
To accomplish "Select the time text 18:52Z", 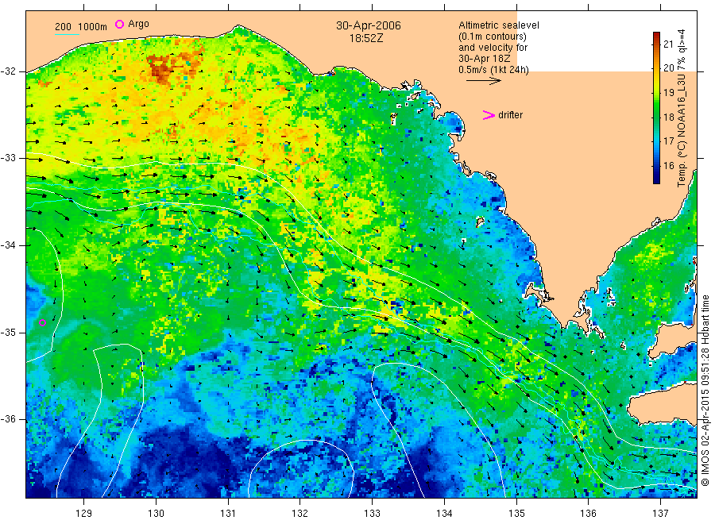I will point(366,38).
